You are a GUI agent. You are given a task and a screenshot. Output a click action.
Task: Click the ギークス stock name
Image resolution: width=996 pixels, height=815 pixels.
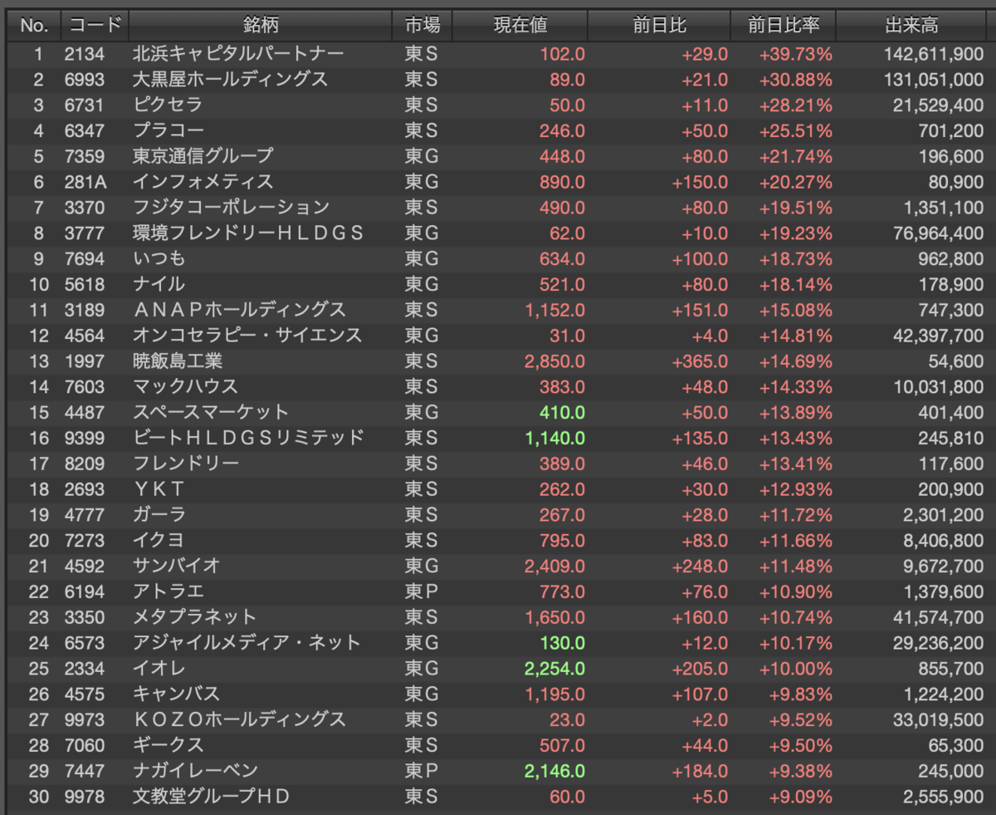tap(168, 745)
